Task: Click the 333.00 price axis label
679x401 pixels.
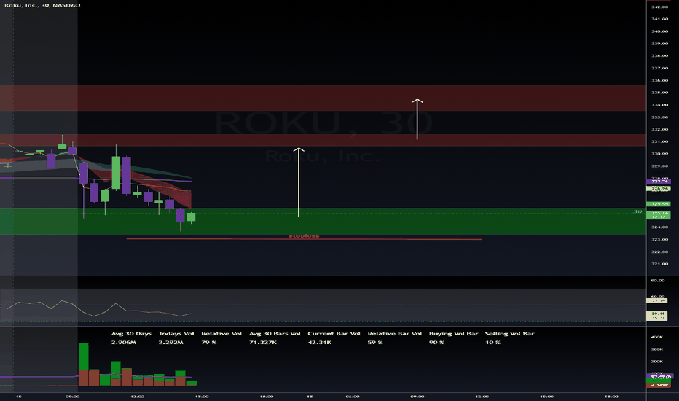Action: click(659, 117)
